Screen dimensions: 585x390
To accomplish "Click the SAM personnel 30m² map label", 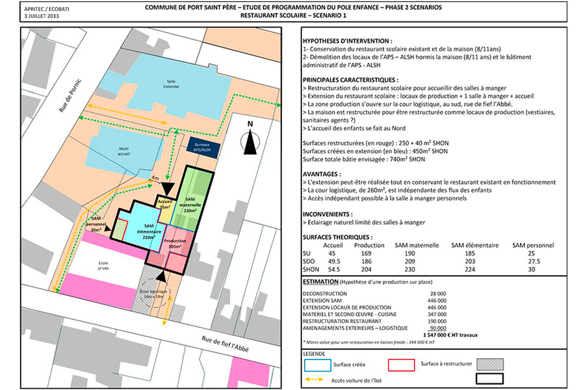I will coord(96,224).
